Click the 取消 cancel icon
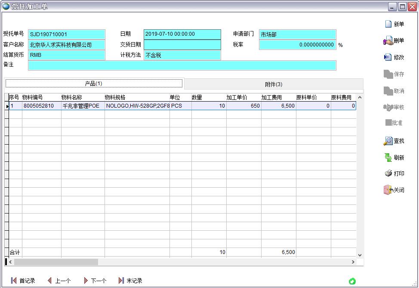 tap(396, 90)
